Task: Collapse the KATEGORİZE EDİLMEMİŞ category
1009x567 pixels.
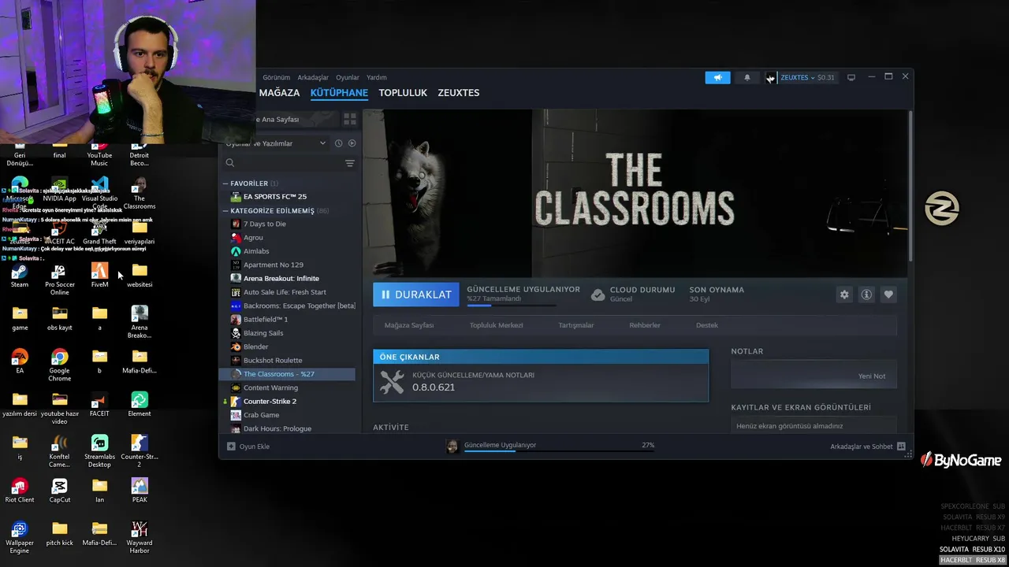Action: 225,211
